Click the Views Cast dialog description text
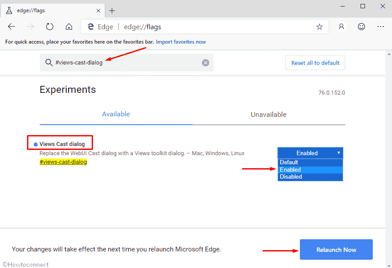The image size is (392, 268). tap(142, 153)
